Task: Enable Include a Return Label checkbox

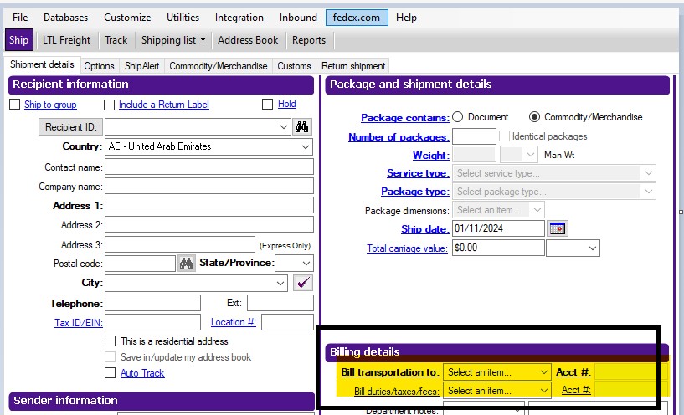Action: click(x=109, y=105)
